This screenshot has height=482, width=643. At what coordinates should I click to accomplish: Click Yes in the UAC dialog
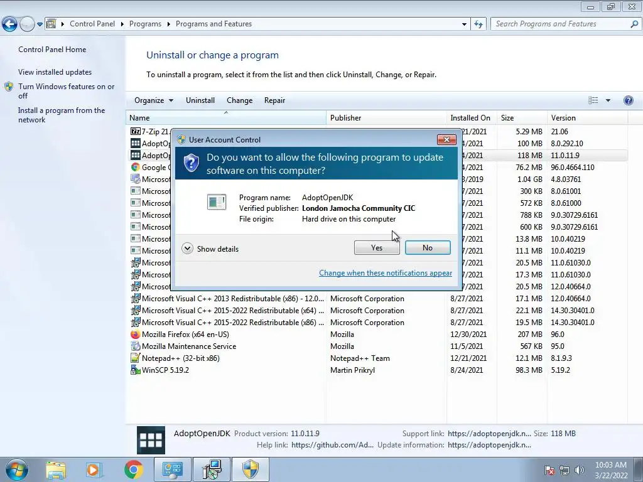(377, 247)
